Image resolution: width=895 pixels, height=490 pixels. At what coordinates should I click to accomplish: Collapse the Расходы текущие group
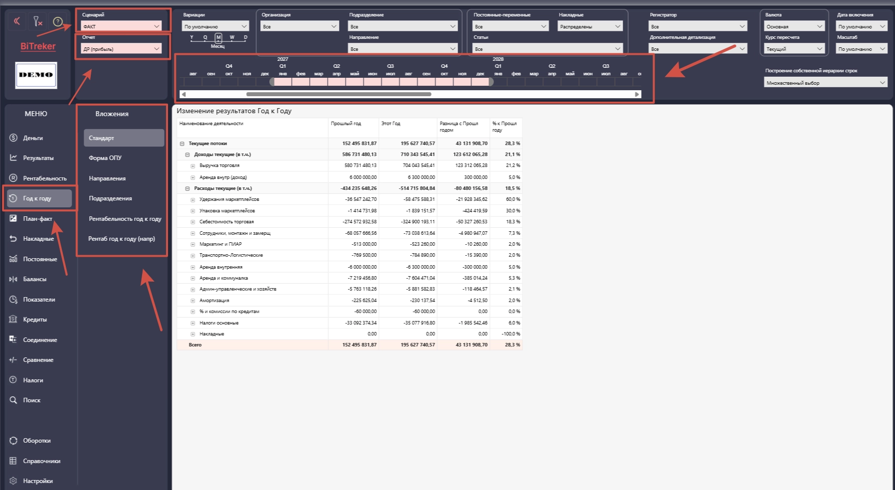pos(187,189)
